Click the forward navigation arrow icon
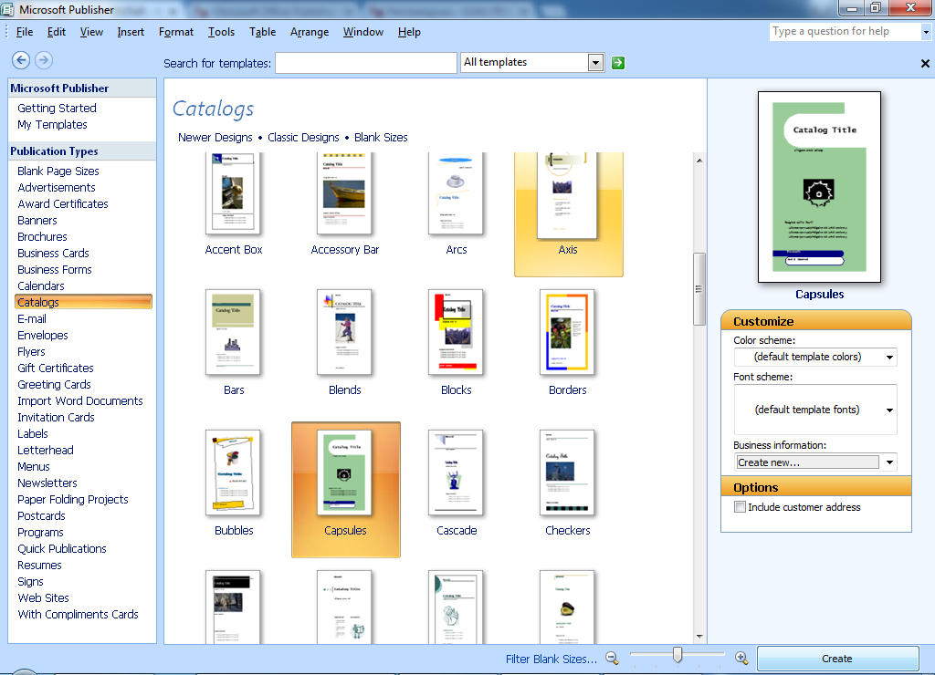This screenshot has width=935, height=675. point(44,60)
